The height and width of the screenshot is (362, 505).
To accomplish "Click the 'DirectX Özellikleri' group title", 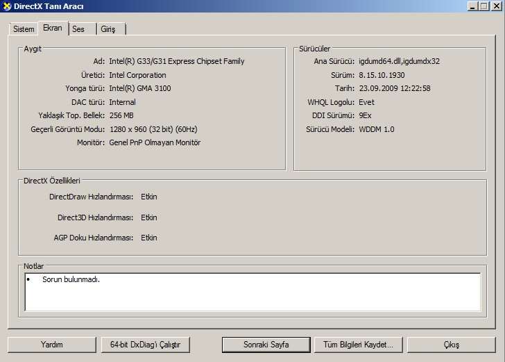I will coord(52,181).
